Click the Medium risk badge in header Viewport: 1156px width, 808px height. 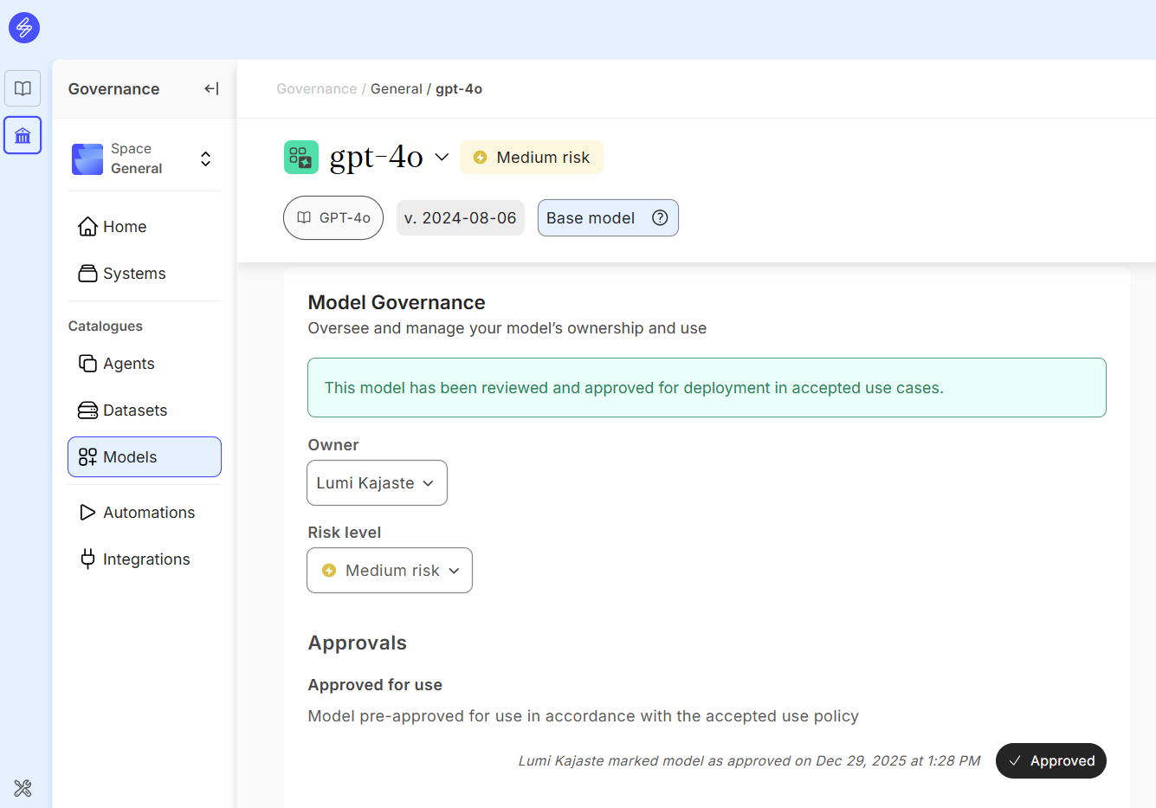(532, 158)
